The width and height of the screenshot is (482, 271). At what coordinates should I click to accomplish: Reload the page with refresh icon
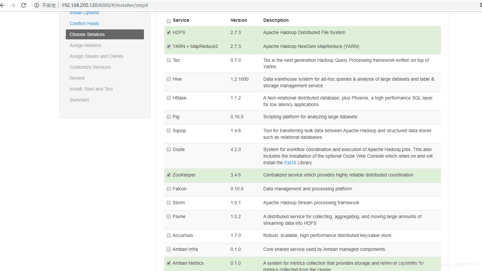(23, 5)
